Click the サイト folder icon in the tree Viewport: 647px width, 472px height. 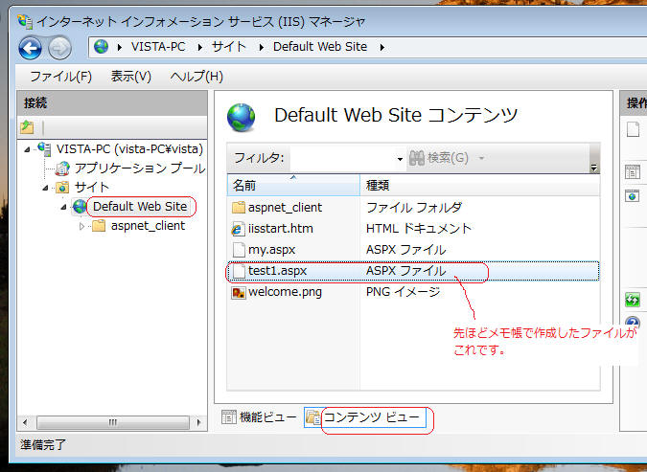62,188
